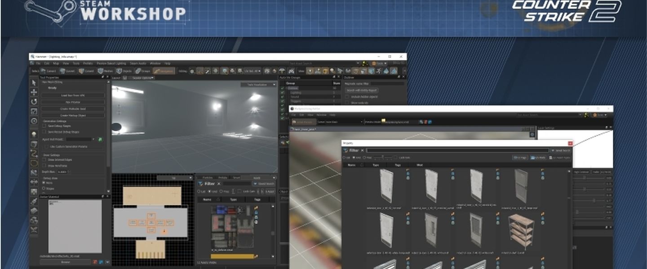Click the Steam Workshop logo in the banner
The image size is (647, 269).
[106, 12]
